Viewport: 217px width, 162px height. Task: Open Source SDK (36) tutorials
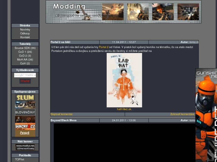(x=25, y=48)
